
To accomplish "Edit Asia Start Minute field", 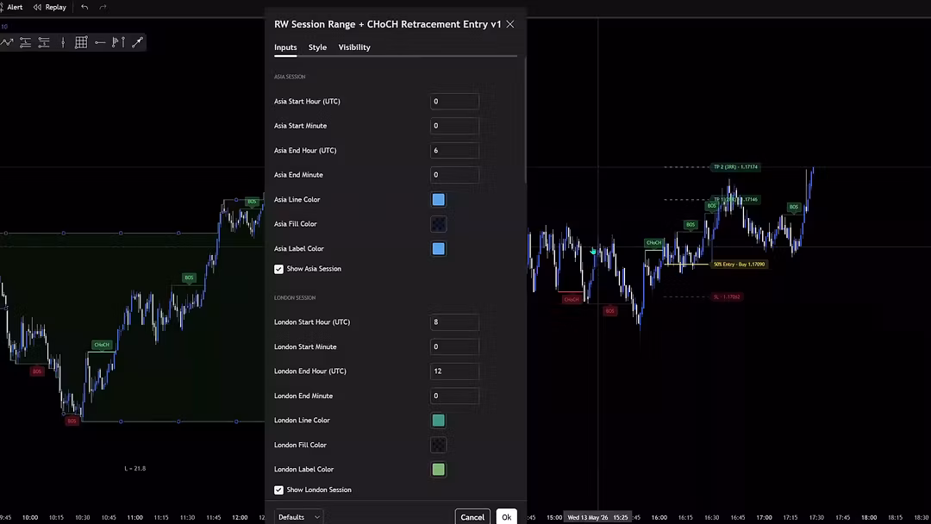I will click(454, 126).
